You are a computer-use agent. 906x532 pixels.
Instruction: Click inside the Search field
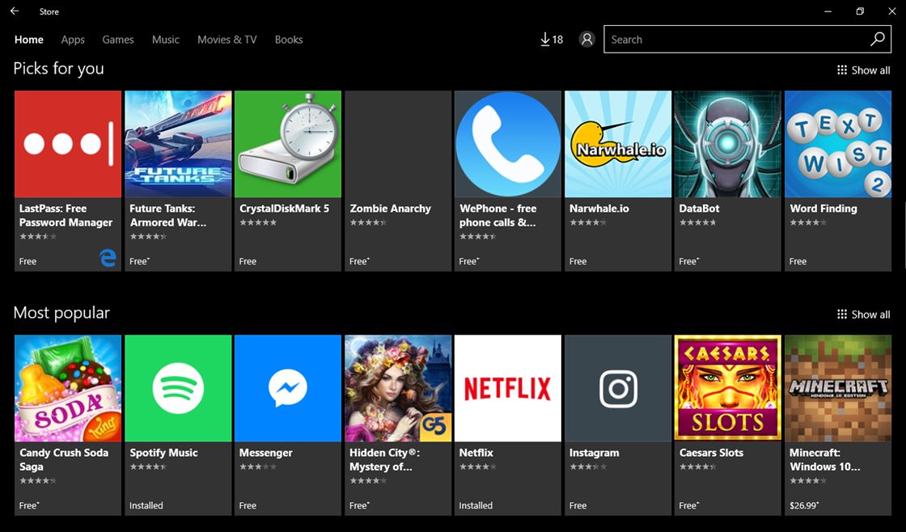coord(728,39)
